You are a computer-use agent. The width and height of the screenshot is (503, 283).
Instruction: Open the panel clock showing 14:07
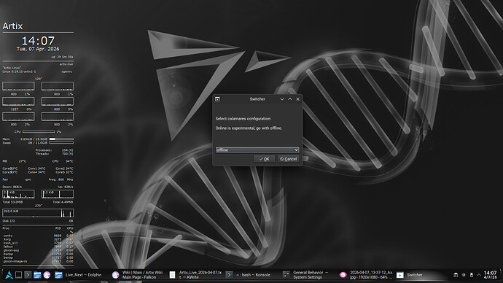490,275
